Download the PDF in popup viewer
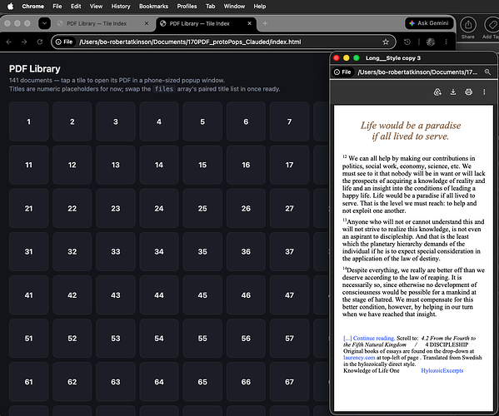Screen dimensions: 499x416 click(x=453, y=92)
